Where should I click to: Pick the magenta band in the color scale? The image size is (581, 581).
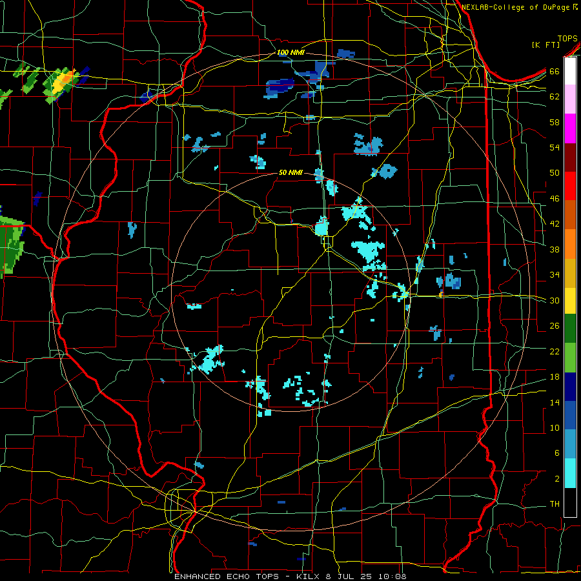tap(570, 128)
